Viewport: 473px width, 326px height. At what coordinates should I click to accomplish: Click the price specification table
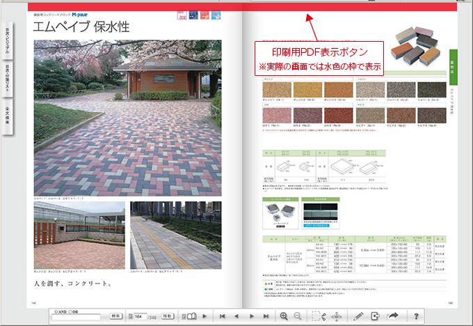pyautogui.click(x=354, y=255)
